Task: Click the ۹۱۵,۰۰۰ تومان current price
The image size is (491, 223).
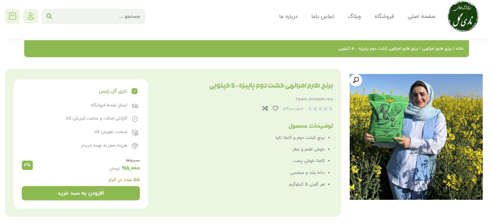Action: 124,168
